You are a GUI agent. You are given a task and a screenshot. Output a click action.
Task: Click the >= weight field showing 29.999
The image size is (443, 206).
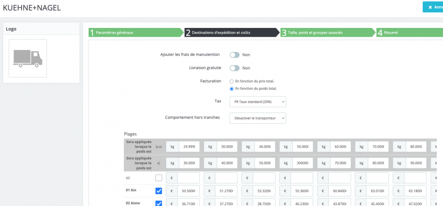(x=189, y=147)
